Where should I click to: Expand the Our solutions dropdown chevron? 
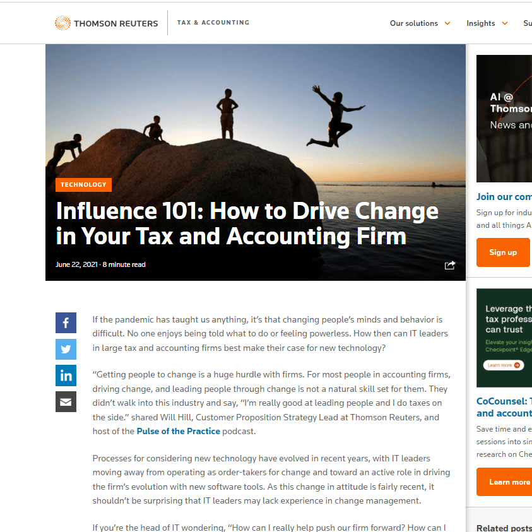coord(447,23)
